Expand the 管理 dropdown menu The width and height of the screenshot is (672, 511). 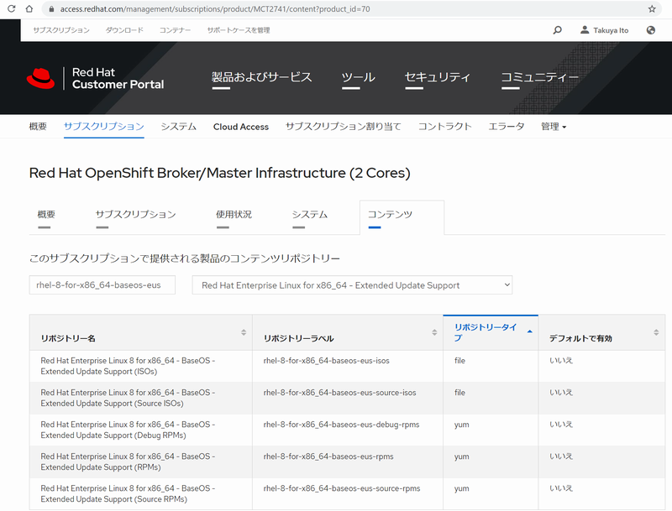click(x=554, y=127)
